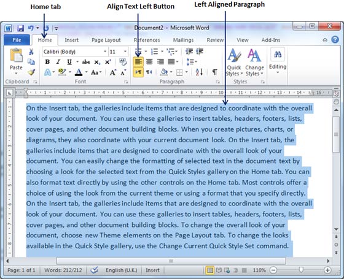Screen dimensions: 344x279
Task: Click the Justify alignment icon
Action: (171, 62)
